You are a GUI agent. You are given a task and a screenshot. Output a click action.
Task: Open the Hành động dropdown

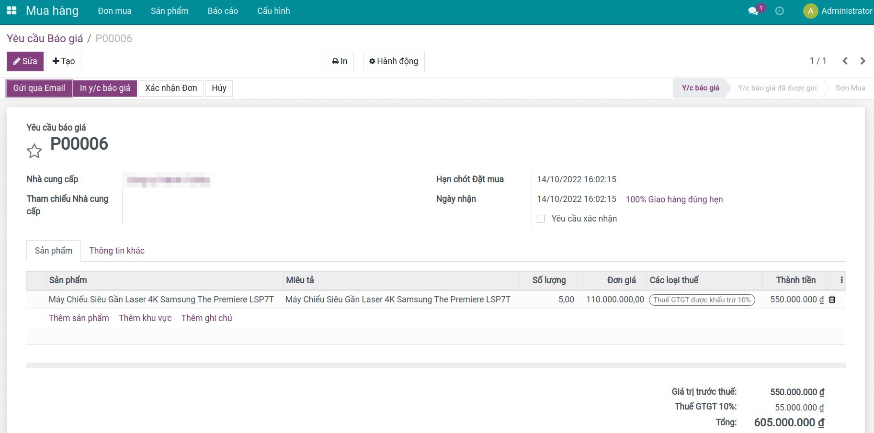pyautogui.click(x=393, y=61)
